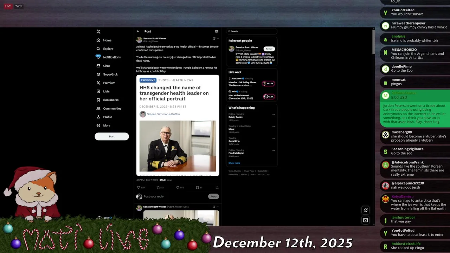Click the +1.8K listeners badge
The height and width of the screenshot is (253, 450).
click(x=269, y=97)
